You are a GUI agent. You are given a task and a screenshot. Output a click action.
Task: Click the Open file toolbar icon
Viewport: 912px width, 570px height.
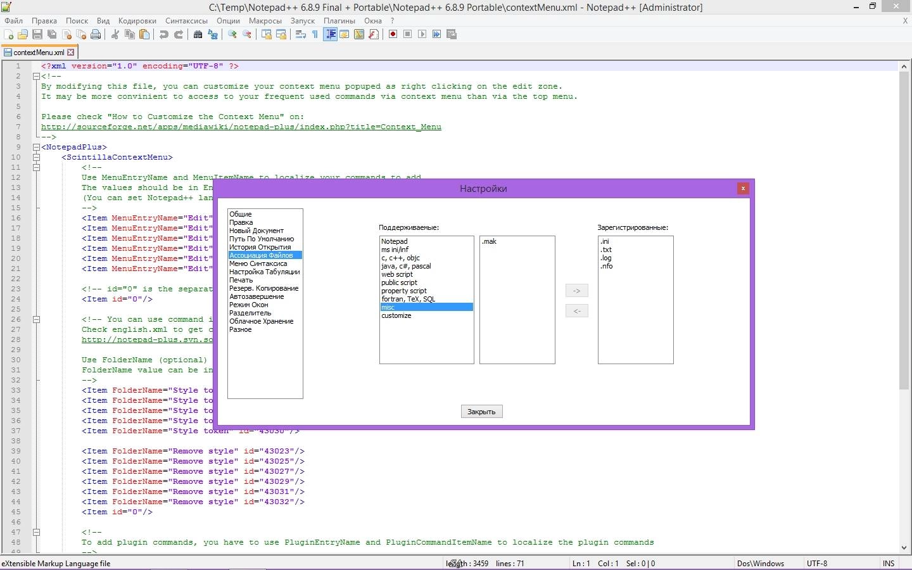(x=23, y=34)
